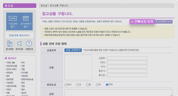Focus the ISBN input field
178x96 pixels.
coord(127,62)
